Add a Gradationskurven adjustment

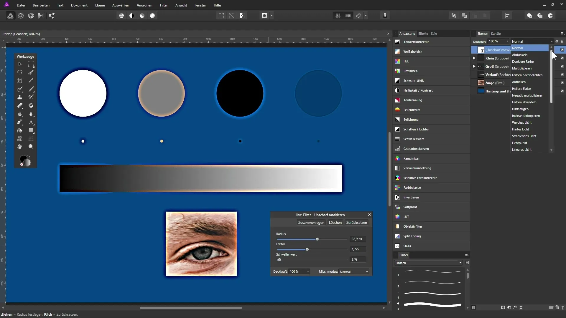tap(432, 149)
